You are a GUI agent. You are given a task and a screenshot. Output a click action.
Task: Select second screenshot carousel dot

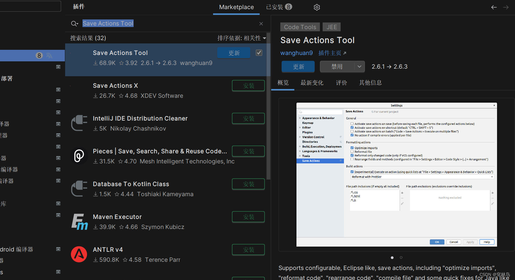pyautogui.click(x=401, y=258)
